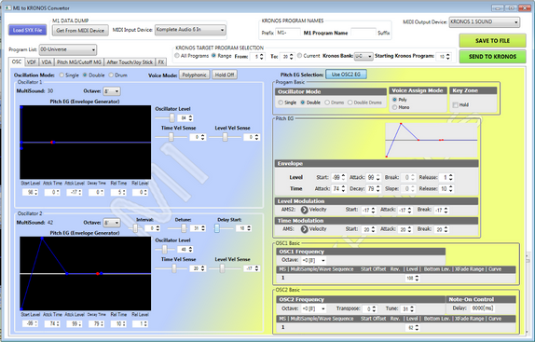Enable the Hold checkbox in Key Zone
This screenshot has width=535, height=342.
tap(455, 105)
